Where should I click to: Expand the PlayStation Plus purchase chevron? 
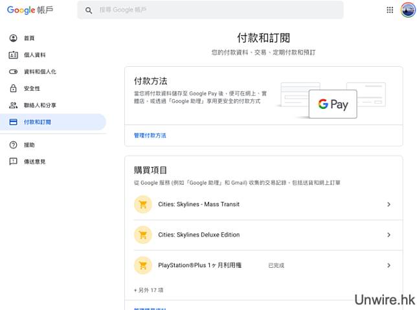coord(389,265)
